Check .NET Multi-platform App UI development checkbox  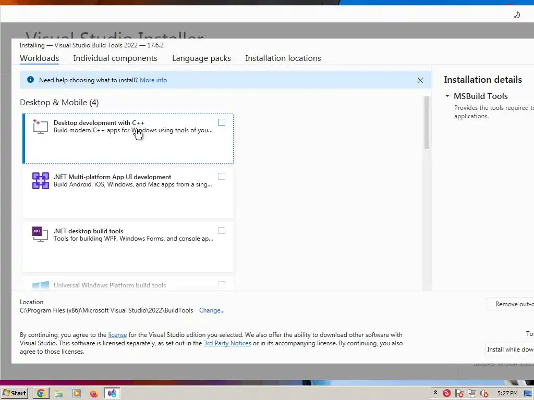point(221,176)
